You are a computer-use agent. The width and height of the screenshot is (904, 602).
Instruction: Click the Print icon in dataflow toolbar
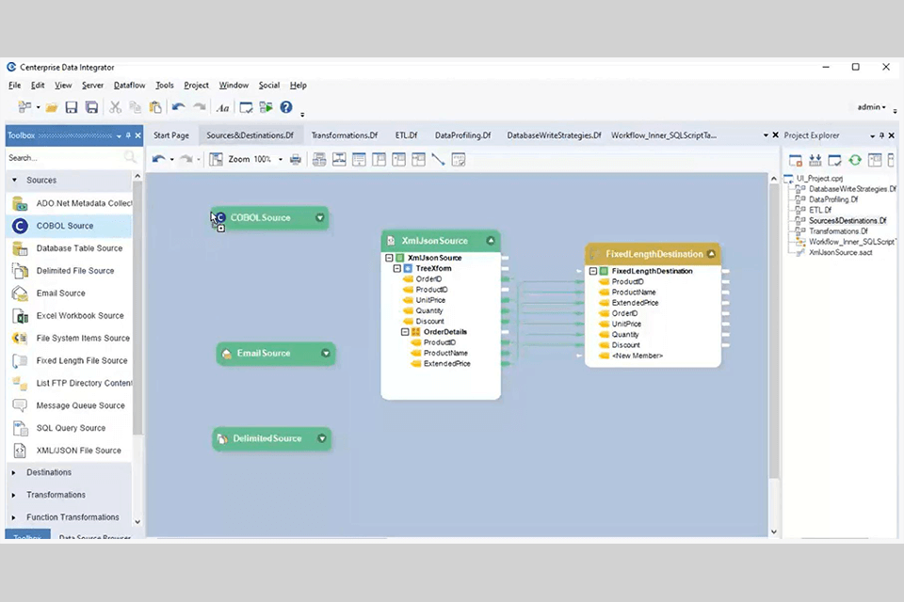296,160
